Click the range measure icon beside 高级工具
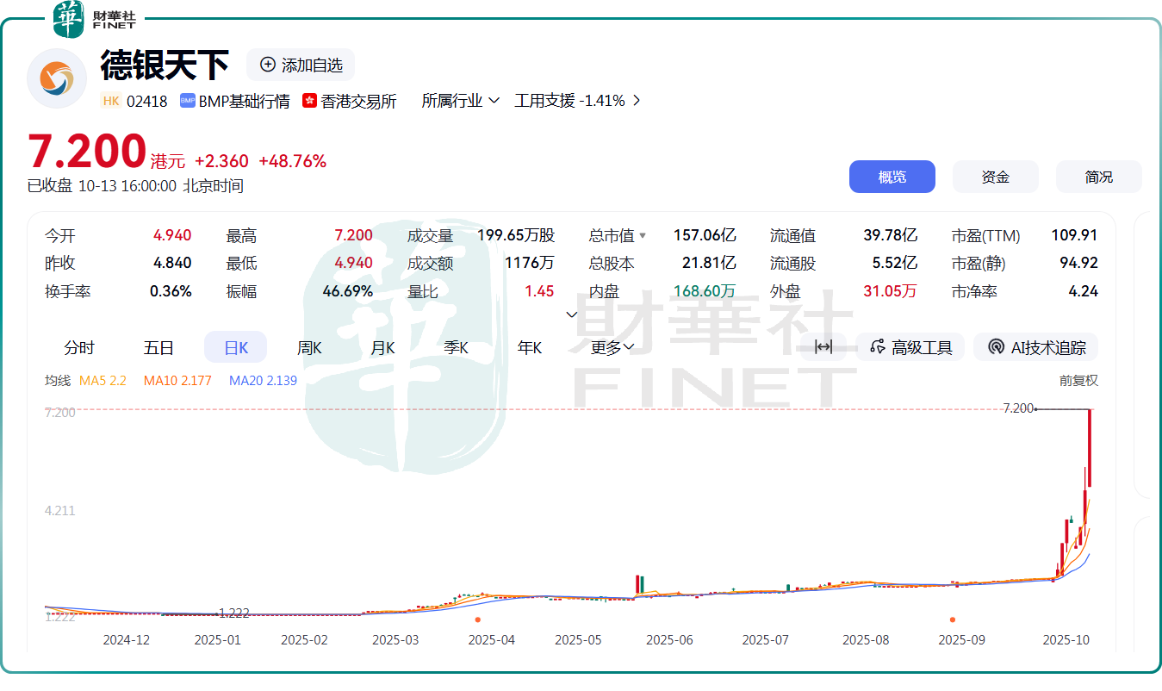The image size is (1162, 691). (823, 347)
